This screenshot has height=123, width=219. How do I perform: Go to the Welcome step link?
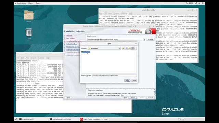tap(69, 36)
